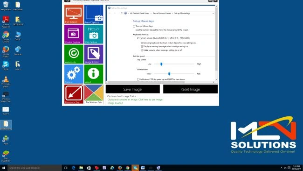The height and width of the screenshot is (171, 303).
Task: Select Start BlueStacks desktop shortcut
Action: [x=6, y=156]
